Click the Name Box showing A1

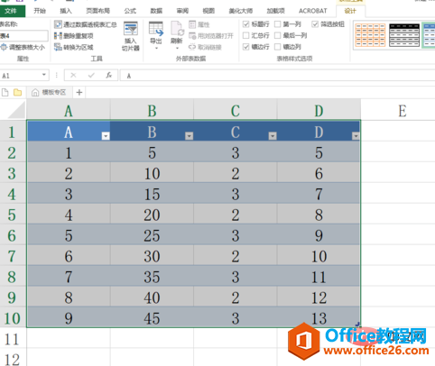(20, 76)
